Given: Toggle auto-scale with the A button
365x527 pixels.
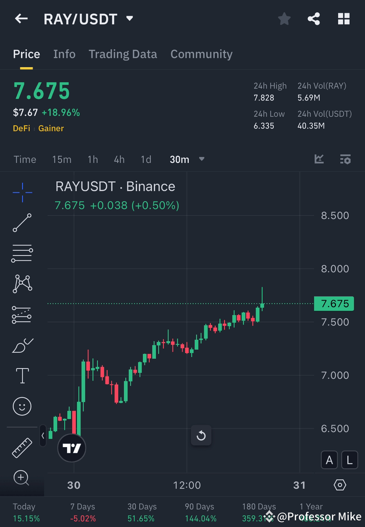Looking at the screenshot, I should pyautogui.click(x=329, y=460).
